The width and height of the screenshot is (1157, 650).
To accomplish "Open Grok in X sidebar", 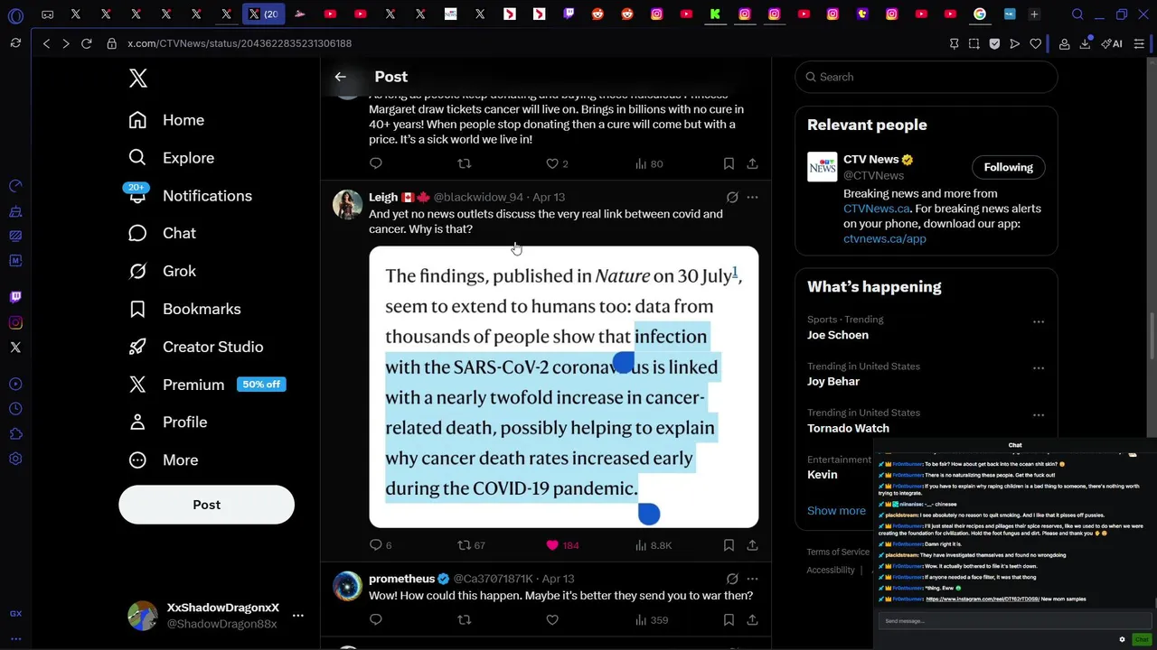I will click(162, 271).
